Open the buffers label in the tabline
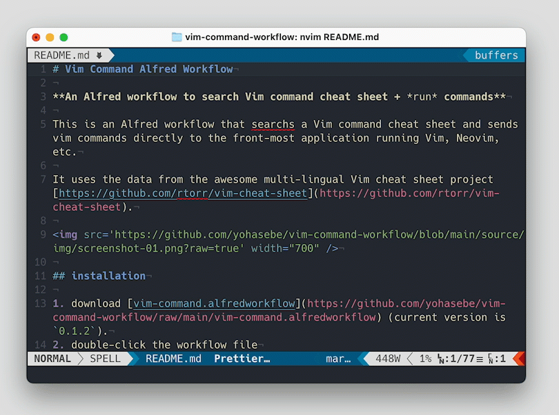Viewport: 559px width, 415px height. tap(496, 55)
